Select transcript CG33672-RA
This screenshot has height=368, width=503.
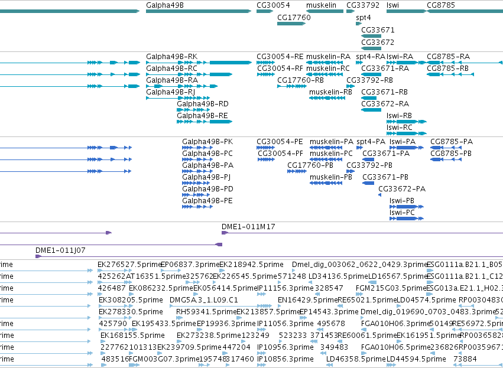(371, 110)
